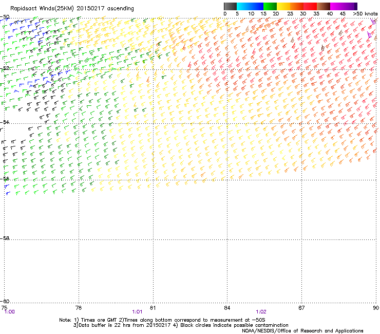Click the cyan-blue 5-15 knots legend segment

pos(250,6)
